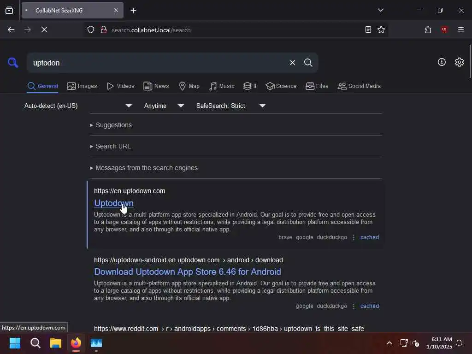Open the Firefox application menu
This screenshot has width=472, height=354.
click(x=461, y=29)
